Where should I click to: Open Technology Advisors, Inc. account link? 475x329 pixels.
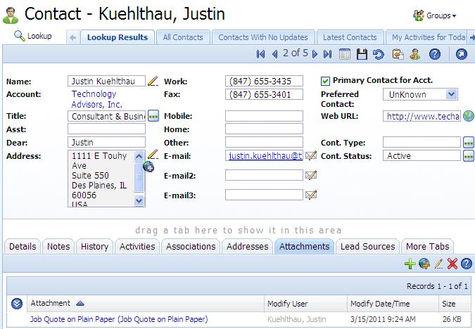pyautogui.click(x=96, y=99)
